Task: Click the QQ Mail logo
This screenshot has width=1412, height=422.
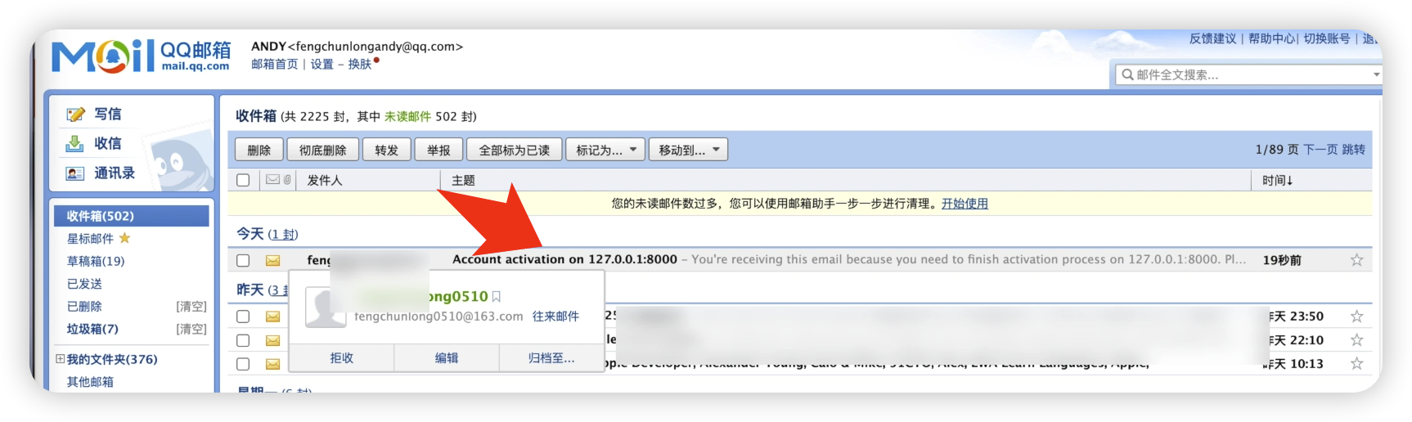Action: [x=141, y=56]
